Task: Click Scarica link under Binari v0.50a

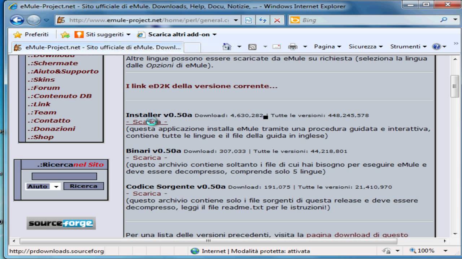Action: [147, 158]
